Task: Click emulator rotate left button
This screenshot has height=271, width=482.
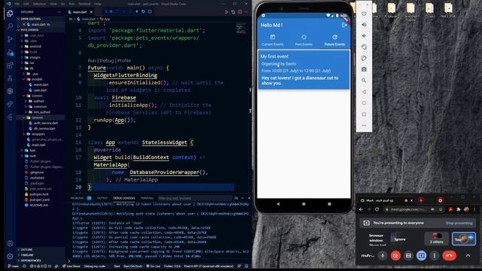Action: tap(364, 47)
